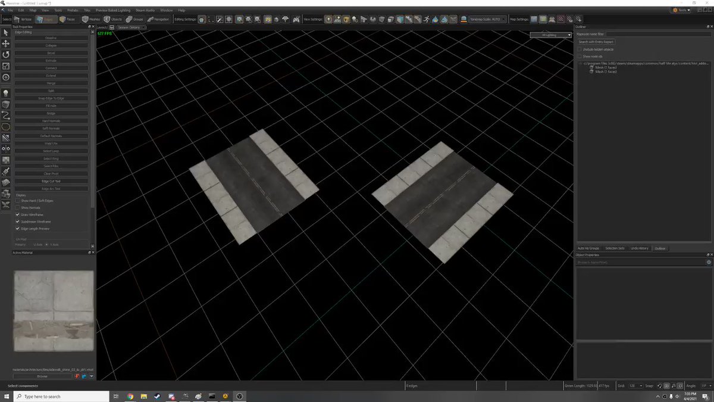
Task: Select the Rotate tool
Action: click(6, 55)
